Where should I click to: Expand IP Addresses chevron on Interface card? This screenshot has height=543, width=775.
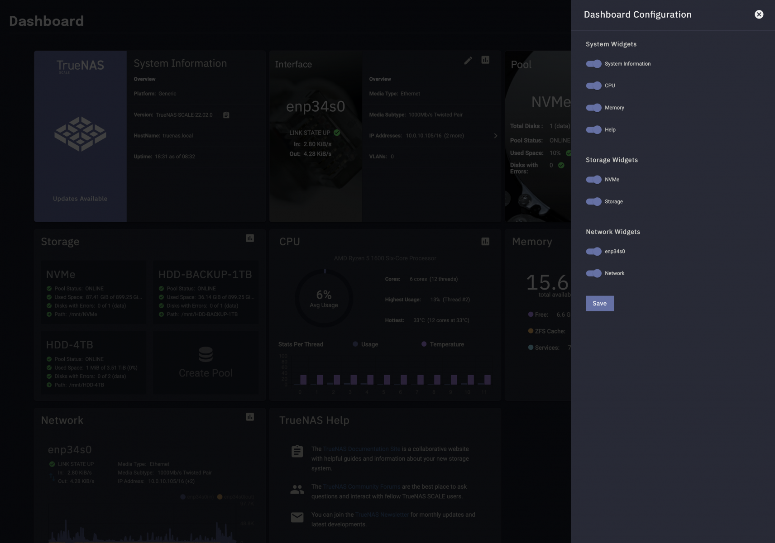pos(495,136)
